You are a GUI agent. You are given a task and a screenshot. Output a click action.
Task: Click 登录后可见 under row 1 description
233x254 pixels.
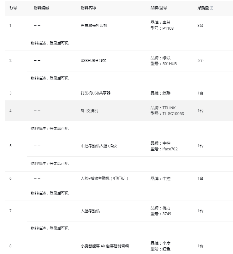[x=59, y=43]
